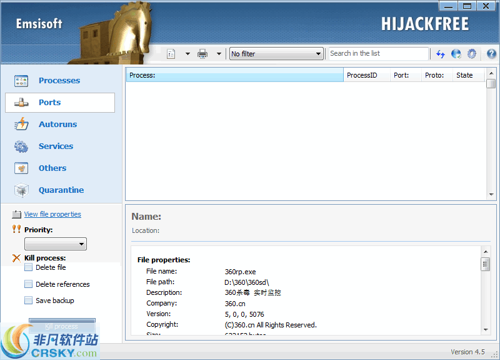Viewport: 500px width, 360px height.
Task: Show the Quarantine section
Action: pos(61,190)
